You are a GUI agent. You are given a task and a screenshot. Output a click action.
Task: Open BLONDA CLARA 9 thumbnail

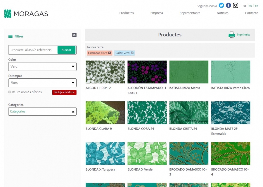105,113
